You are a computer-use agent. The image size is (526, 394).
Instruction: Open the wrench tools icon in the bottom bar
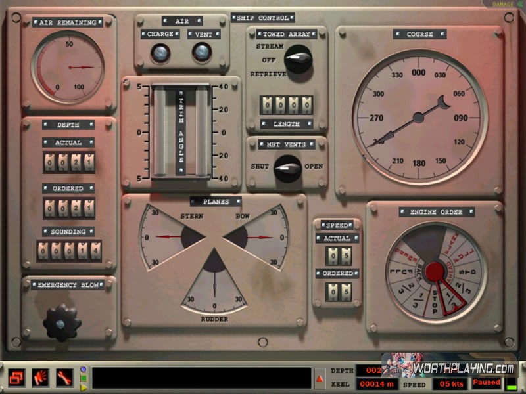coord(64,377)
